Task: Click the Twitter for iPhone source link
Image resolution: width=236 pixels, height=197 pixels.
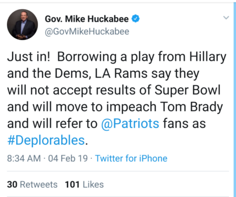Action: coord(131,159)
